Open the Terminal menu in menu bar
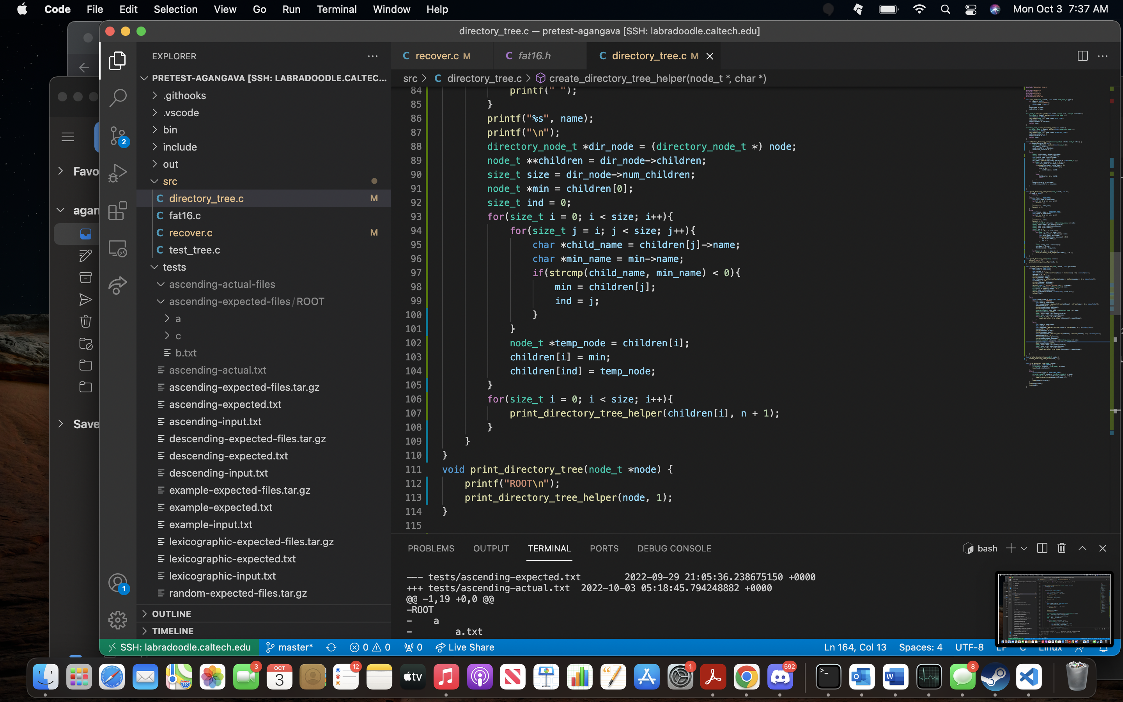1123x702 pixels. (x=336, y=9)
